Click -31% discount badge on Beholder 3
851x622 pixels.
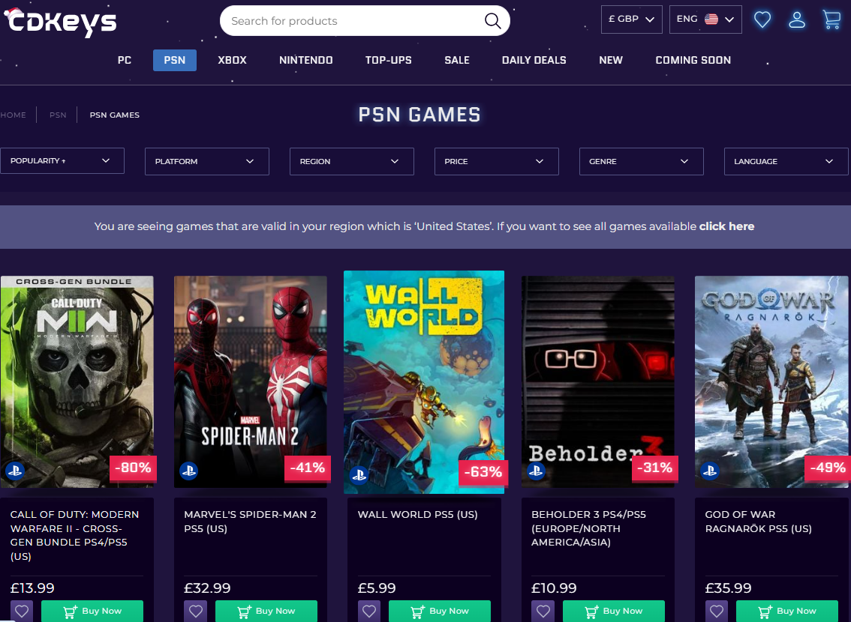[x=654, y=468]
